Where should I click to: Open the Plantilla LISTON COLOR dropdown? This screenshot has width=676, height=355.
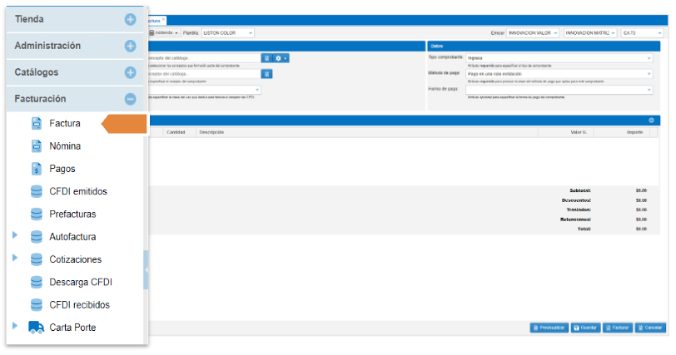(228, 32)
